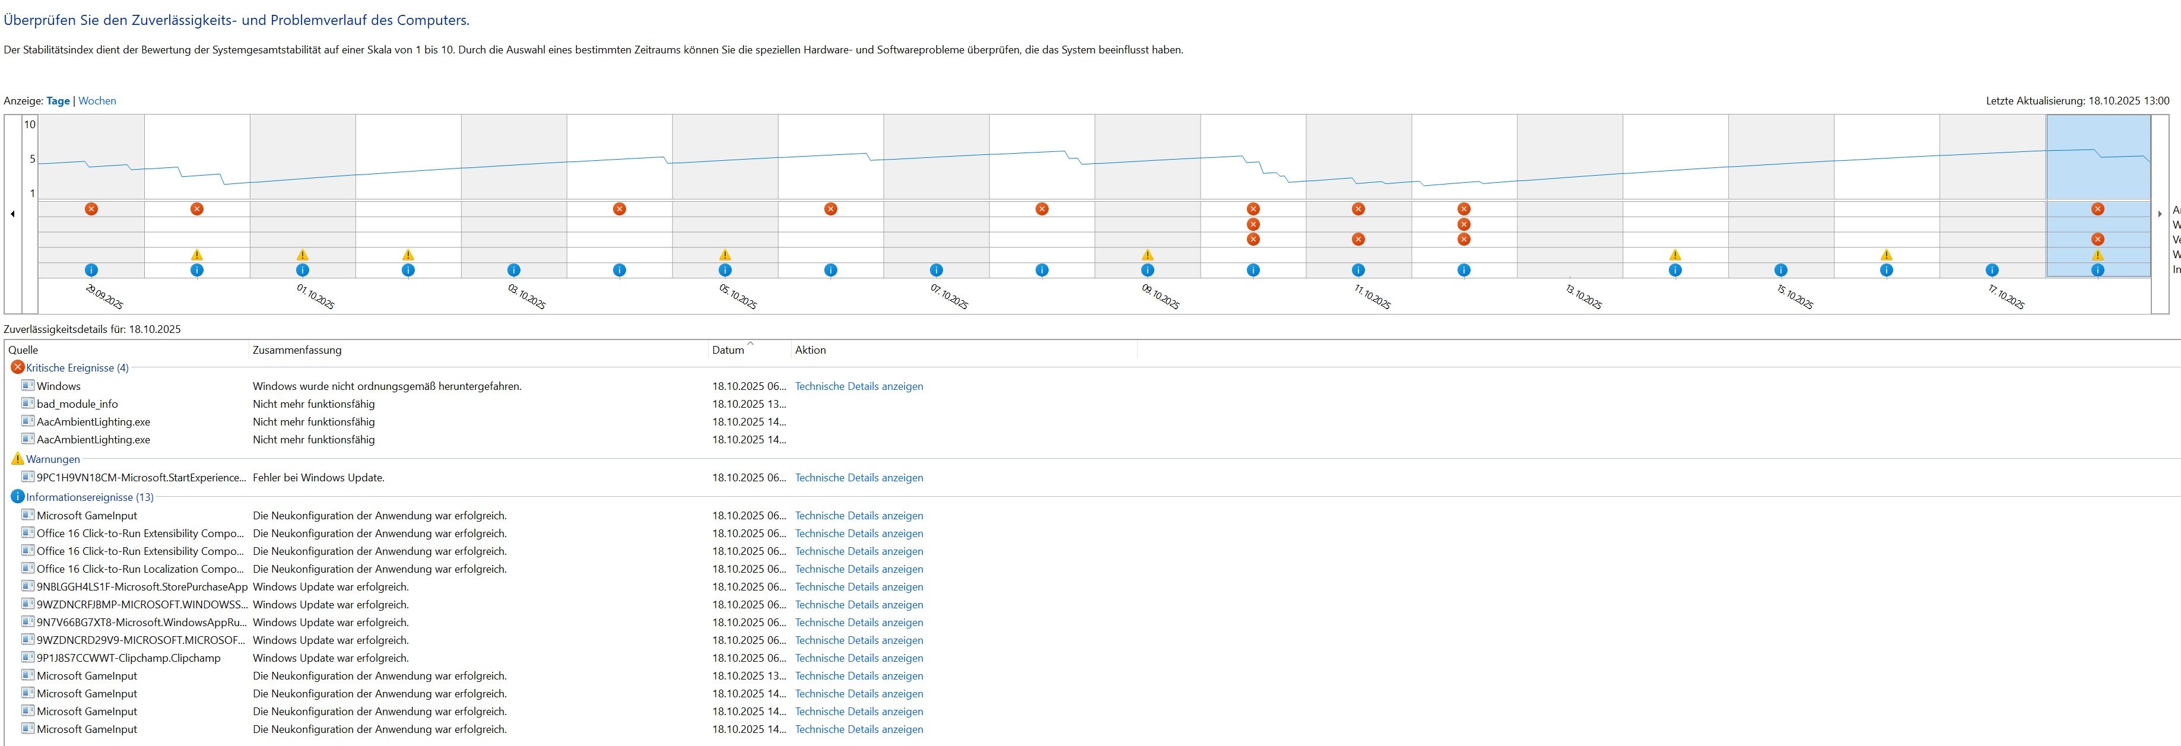Switch chart view to Wochen

tap(97, 101)
